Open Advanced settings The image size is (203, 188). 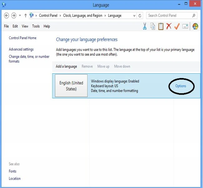click(21, 50)
